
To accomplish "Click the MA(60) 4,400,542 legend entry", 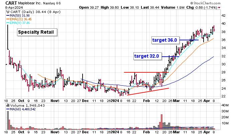I will coord(21,109).
